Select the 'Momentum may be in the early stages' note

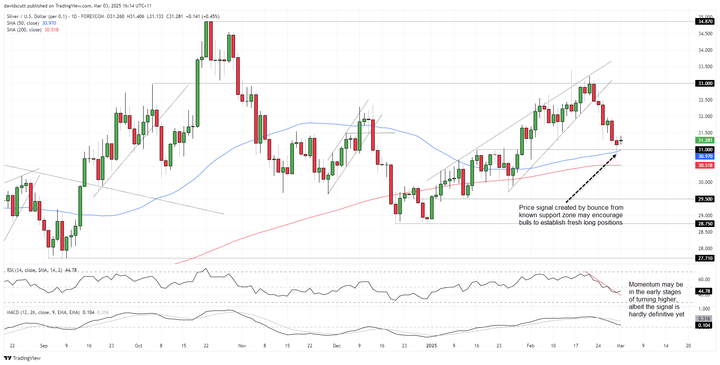[x=656, y=299]
